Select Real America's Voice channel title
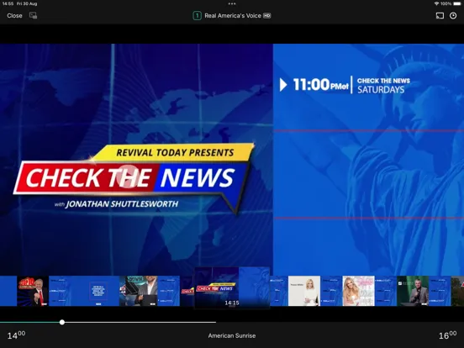464x348 pixels. pyautogui.click(x=233, y=16)
